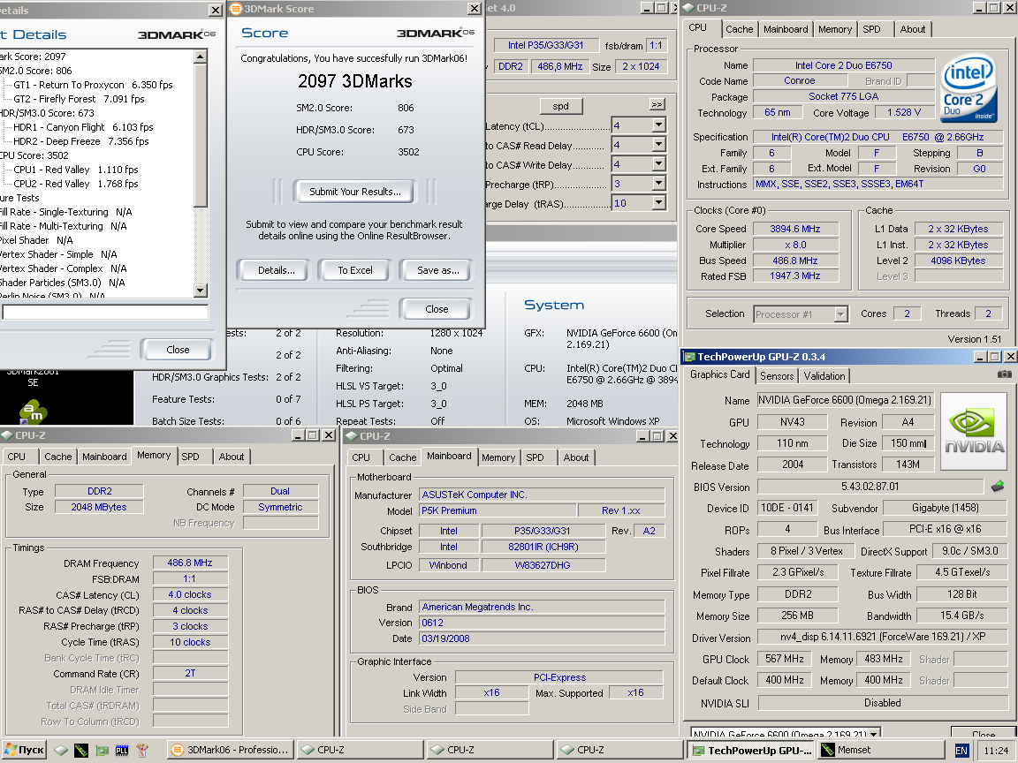
Task: Click the DRAM Frequency 486.8 MHz value
Action: [x=190, y=563]
